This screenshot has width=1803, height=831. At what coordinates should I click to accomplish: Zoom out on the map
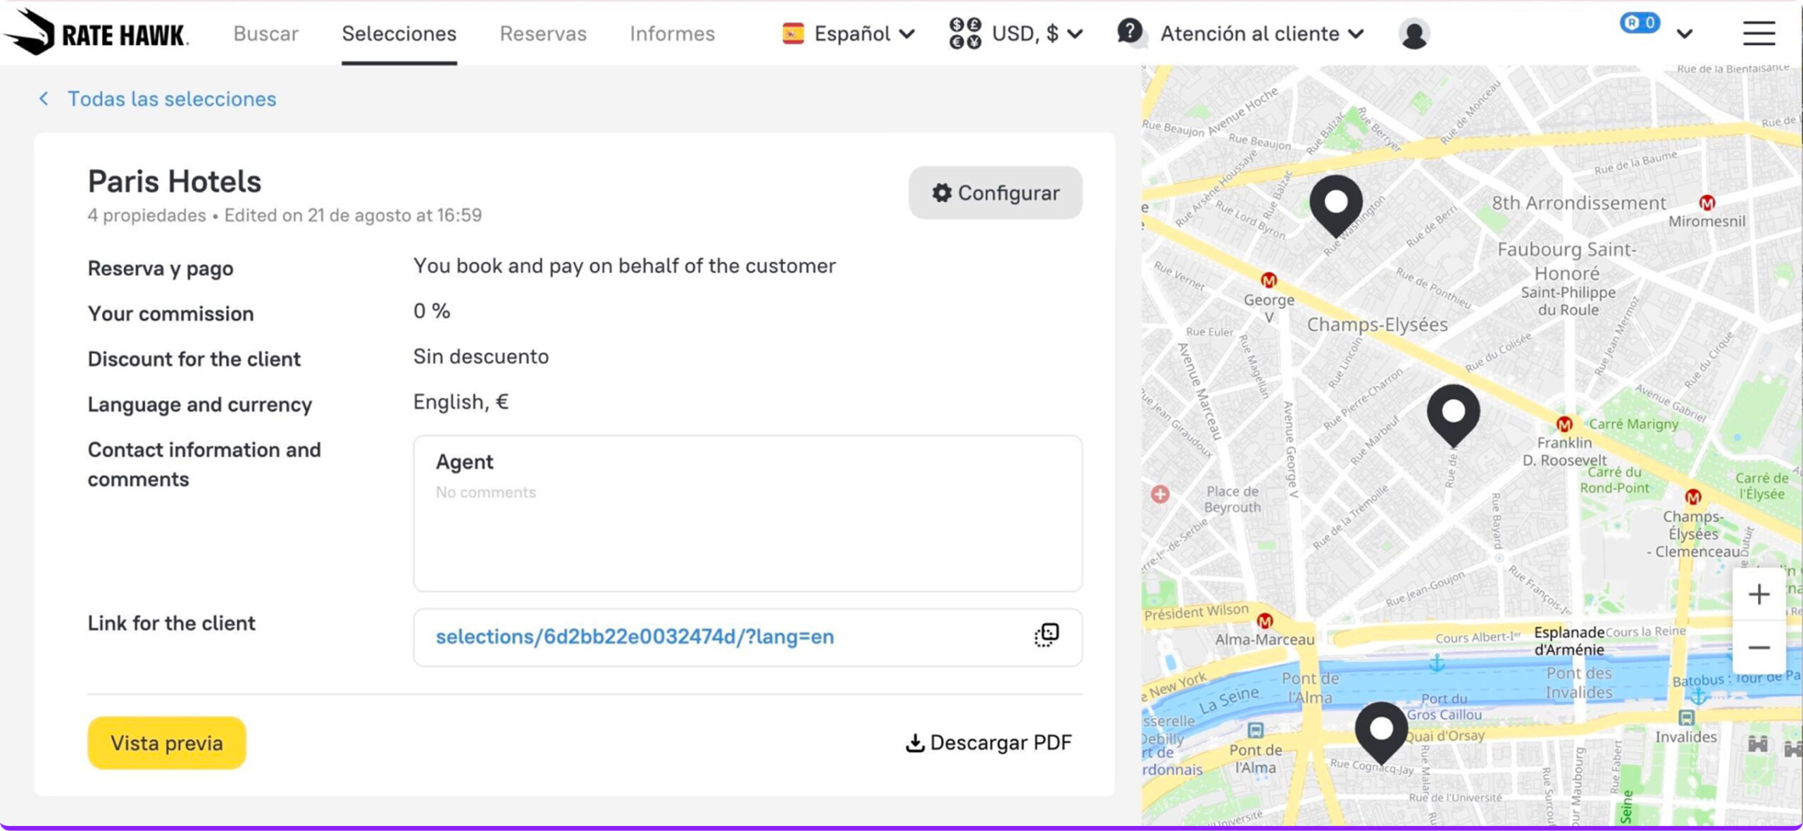[x=1758, y=647]
